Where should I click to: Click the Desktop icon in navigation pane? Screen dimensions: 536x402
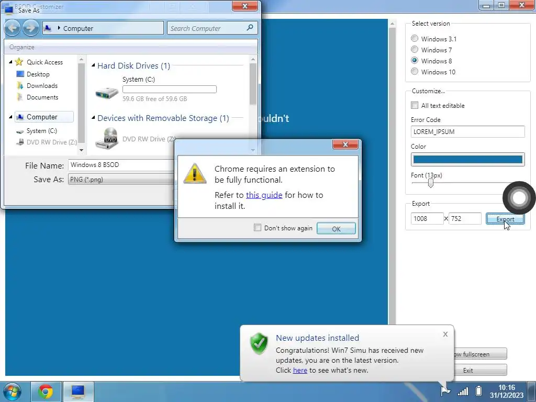coord(20,74)
